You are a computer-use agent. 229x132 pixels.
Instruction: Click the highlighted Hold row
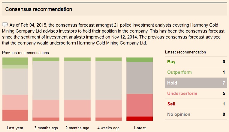196,83
